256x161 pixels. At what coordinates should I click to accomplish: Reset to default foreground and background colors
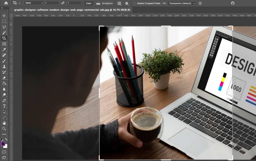click(x=2, y=139)
